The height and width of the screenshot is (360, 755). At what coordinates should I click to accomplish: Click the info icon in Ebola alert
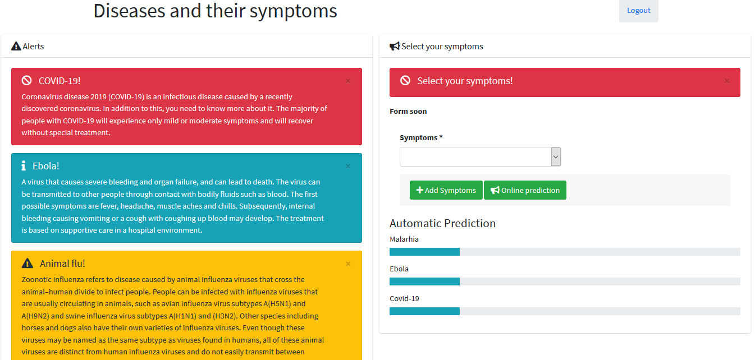click(x=24, y=166)
